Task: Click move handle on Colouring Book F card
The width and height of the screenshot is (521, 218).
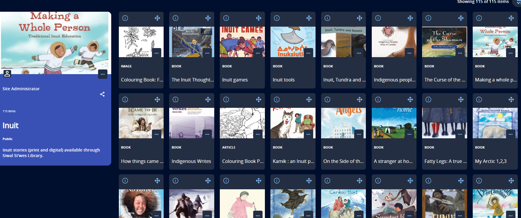Action: click(157, 18)
